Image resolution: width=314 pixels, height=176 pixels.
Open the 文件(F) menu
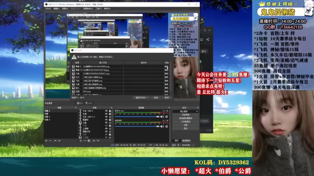pyautogui.click(x=48, y=9)
